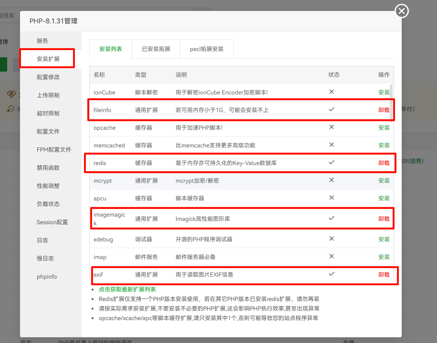
Task: Switch to the pecl拓展安装 tab
Action: click(207, 49)
